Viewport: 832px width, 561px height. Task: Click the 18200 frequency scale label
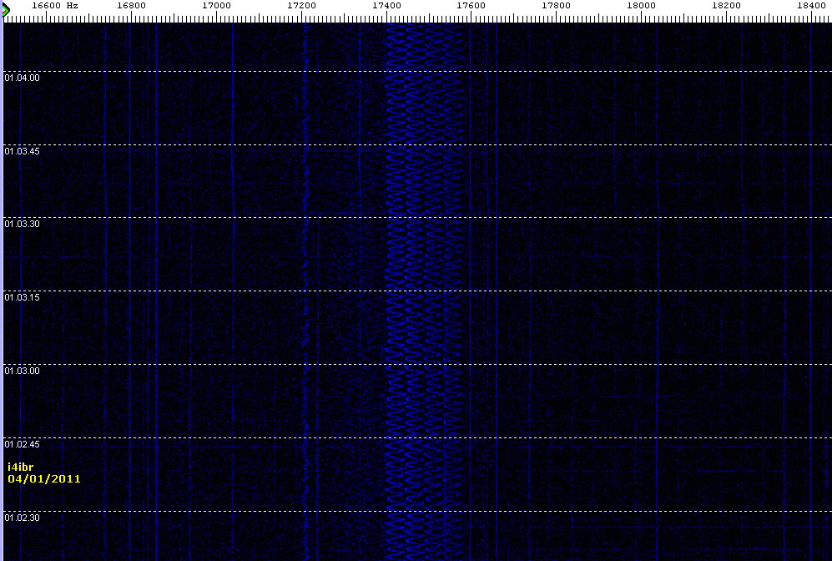point(726,5)
